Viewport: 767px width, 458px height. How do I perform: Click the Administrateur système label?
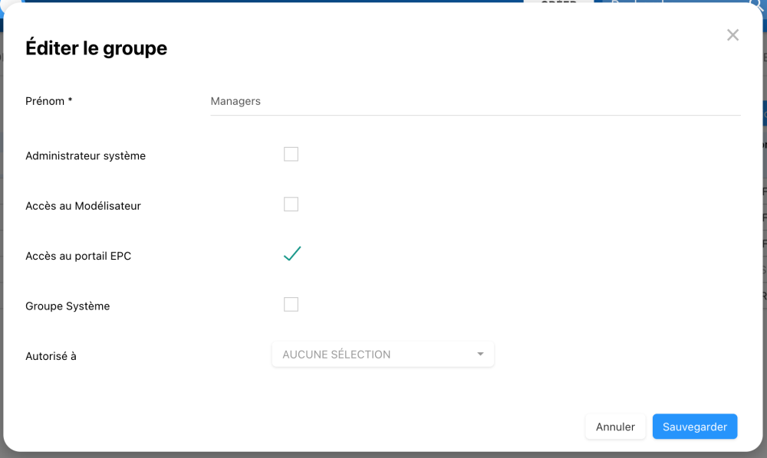[x=85, y=156]
